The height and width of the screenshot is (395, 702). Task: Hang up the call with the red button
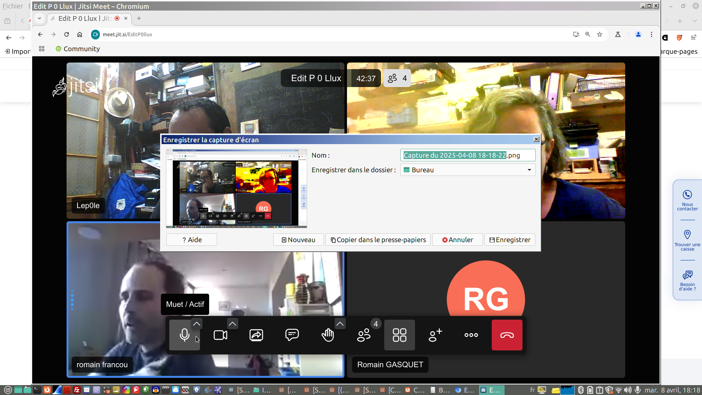[507, 335]
